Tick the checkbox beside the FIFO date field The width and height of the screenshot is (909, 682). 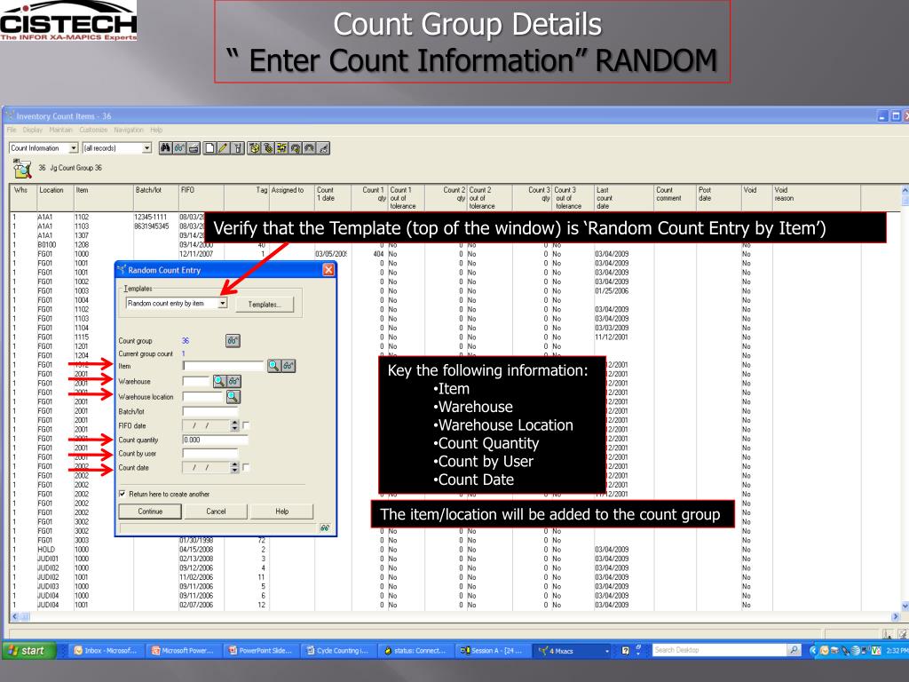[x=246, y=425]
